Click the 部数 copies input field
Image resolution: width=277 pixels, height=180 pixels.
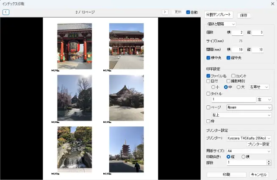(247, 163)
